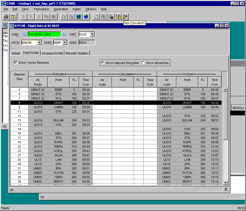Click the Plot pencil icon
Viewport: 246px width, 211px height.
(125, 17)
